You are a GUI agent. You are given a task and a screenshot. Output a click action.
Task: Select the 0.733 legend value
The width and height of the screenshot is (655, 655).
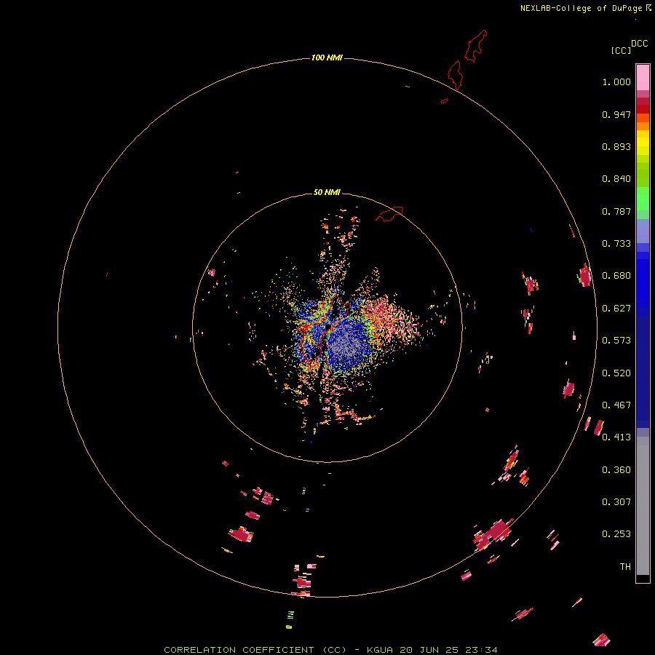click(x=616, y=244)
